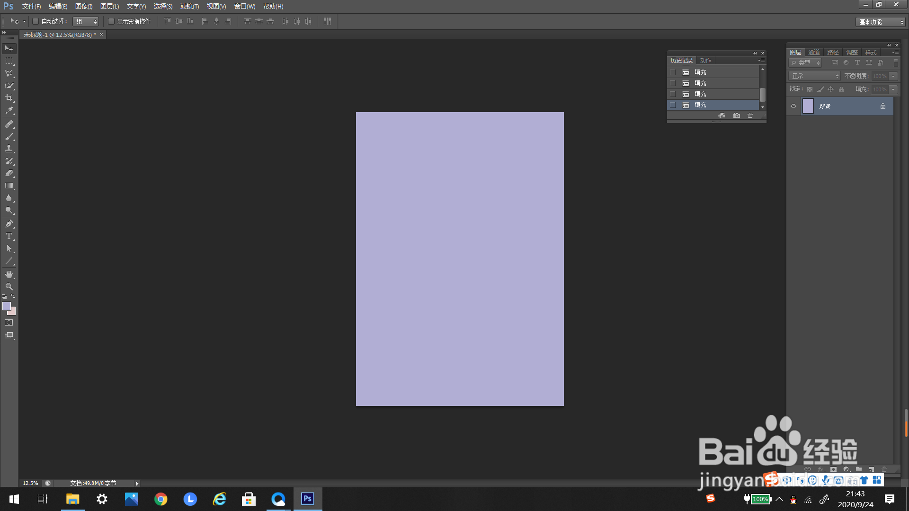Click the delete state trash icon in History panel
Viewport: 909px width, 511px height.
(x=750, y=115)
